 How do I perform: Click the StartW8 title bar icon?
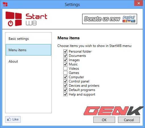[5, 4]
